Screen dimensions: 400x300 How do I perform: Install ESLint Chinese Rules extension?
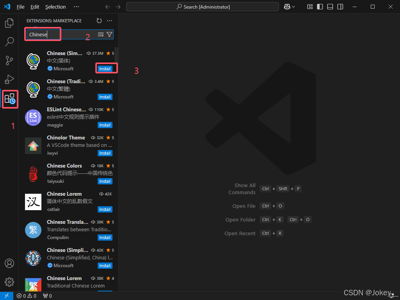pyautogui.click(x=105, y=125)
